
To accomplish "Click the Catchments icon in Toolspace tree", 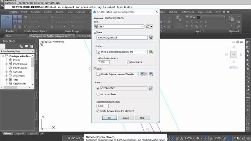I will click(x=11, y=83).
